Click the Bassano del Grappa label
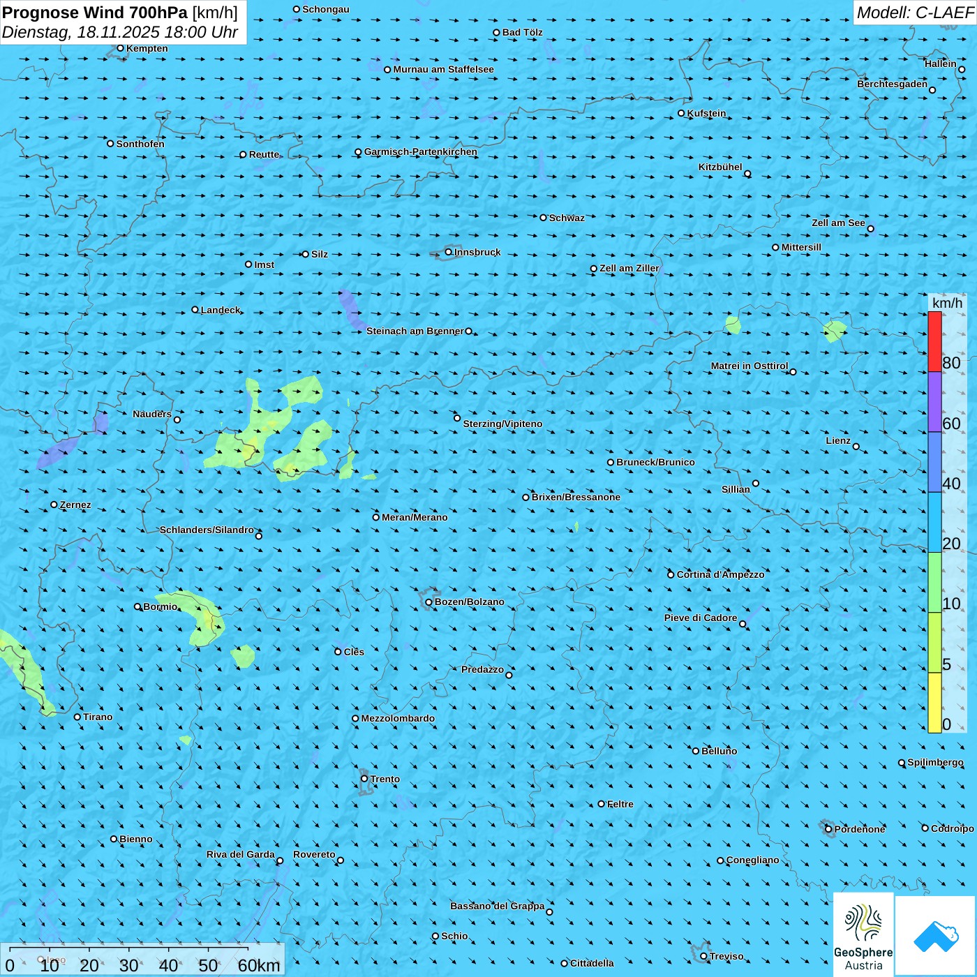The width and height of the screenshot is (977, 977). tap(498, 906)
